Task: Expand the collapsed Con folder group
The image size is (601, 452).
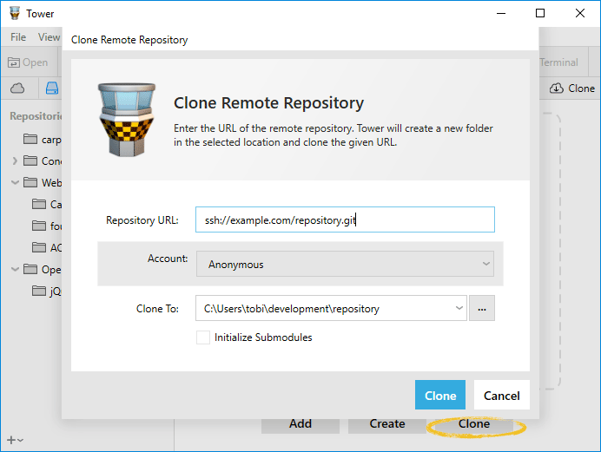Action: pos(15,161)
